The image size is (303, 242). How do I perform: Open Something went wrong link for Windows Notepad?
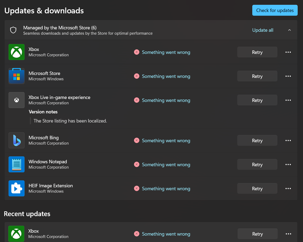(166, 165)
